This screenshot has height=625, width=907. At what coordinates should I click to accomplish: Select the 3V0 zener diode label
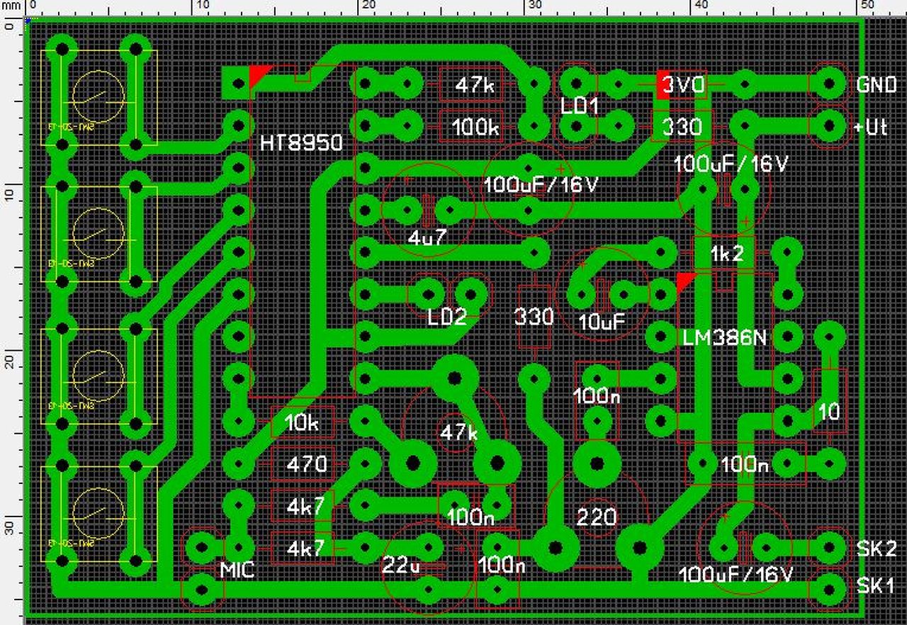point(683,86)
